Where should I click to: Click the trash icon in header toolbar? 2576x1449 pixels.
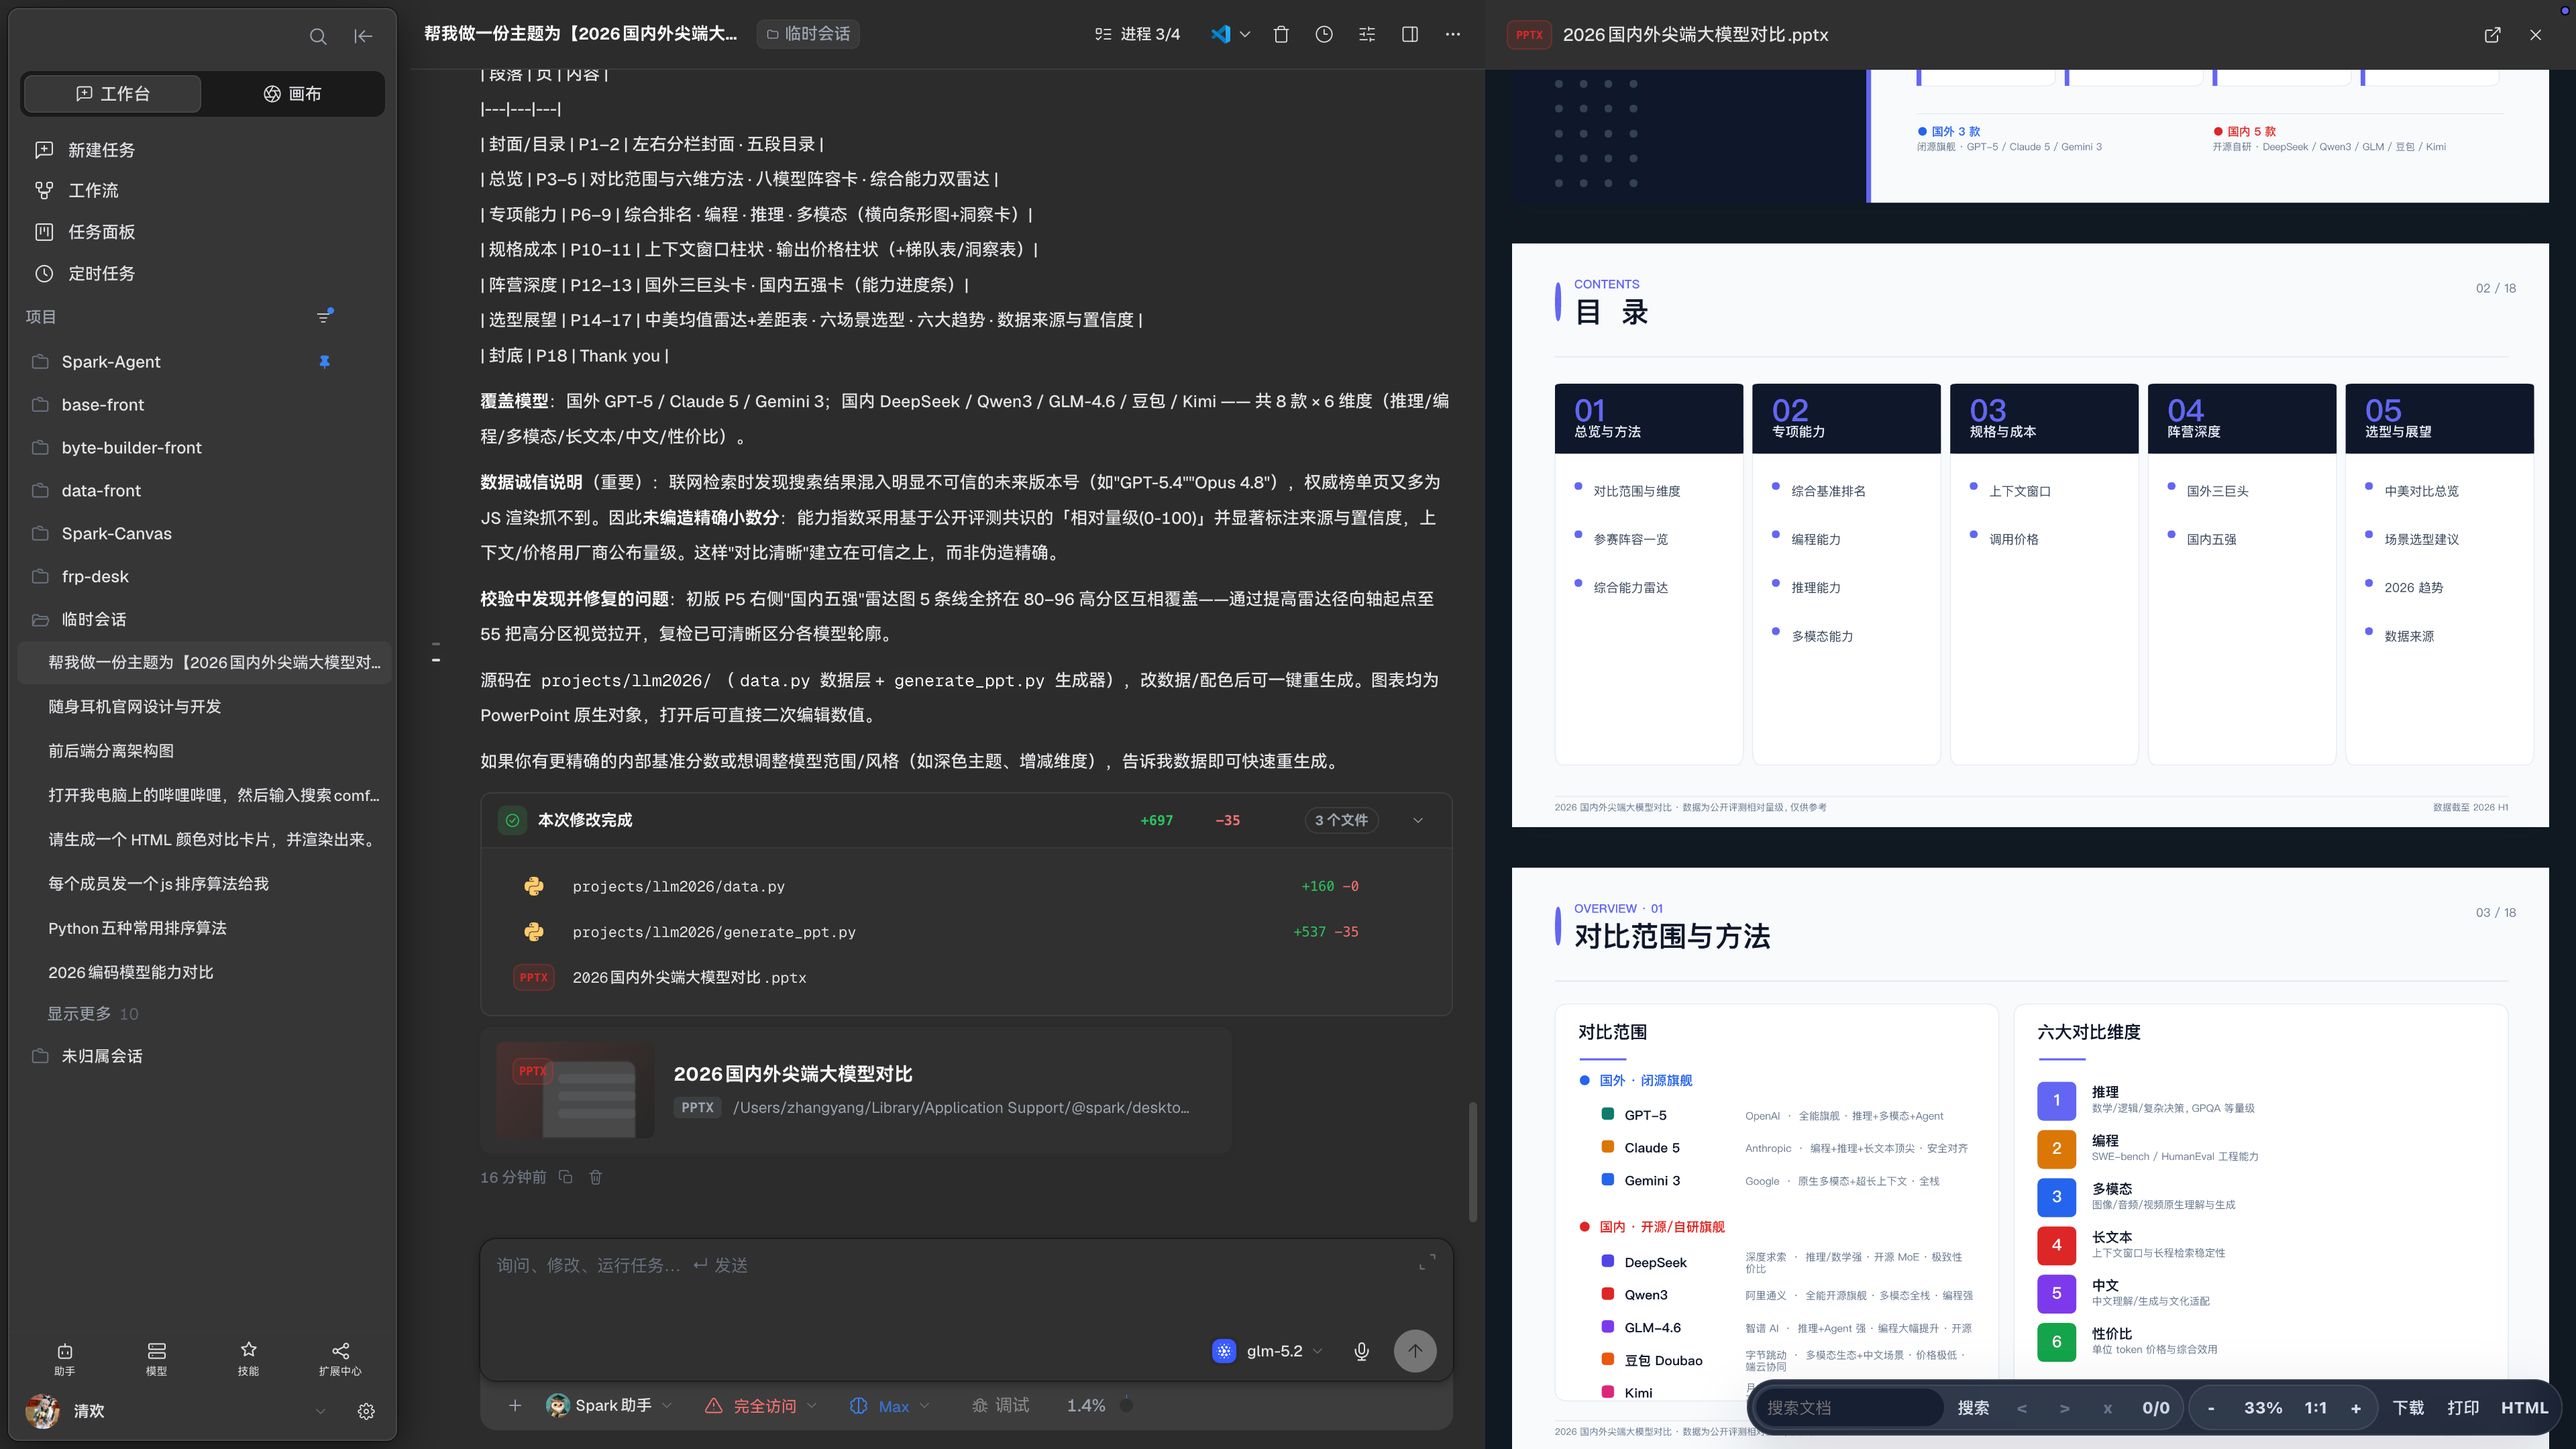coord(1281,34)
